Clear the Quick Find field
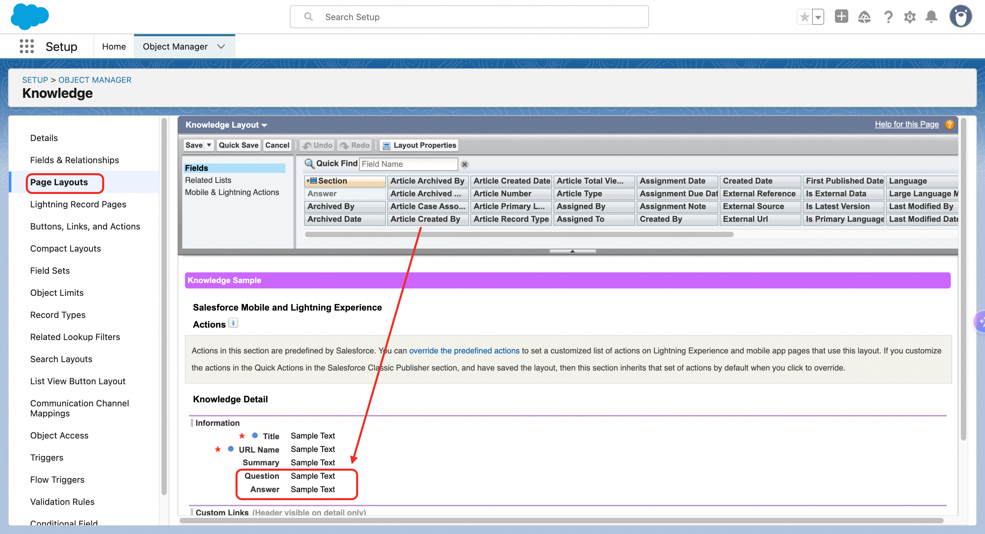This screenshot has width=985, height=534. (465, 164)
